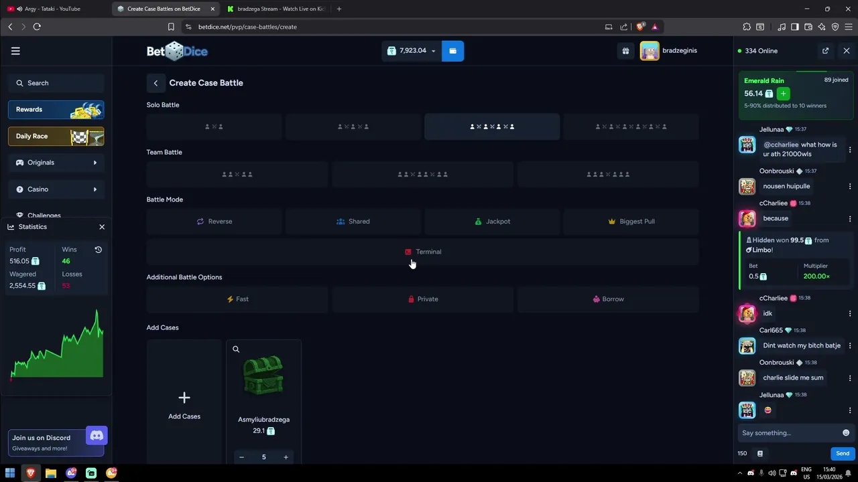The width and height of the screenshot is (858, 482).
Task: Join Emerald Rain with green plus
Action: (783, 94)
